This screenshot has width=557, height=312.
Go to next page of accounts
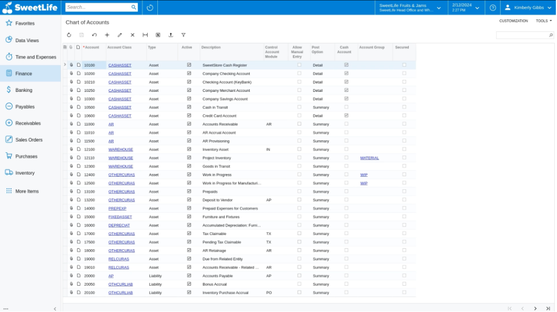(x=535, y=309)
